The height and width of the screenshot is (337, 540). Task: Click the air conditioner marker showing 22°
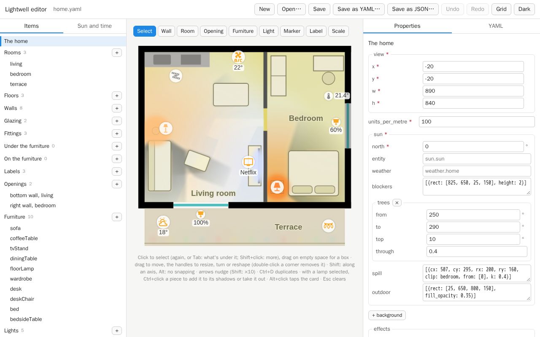coord(238,57)
